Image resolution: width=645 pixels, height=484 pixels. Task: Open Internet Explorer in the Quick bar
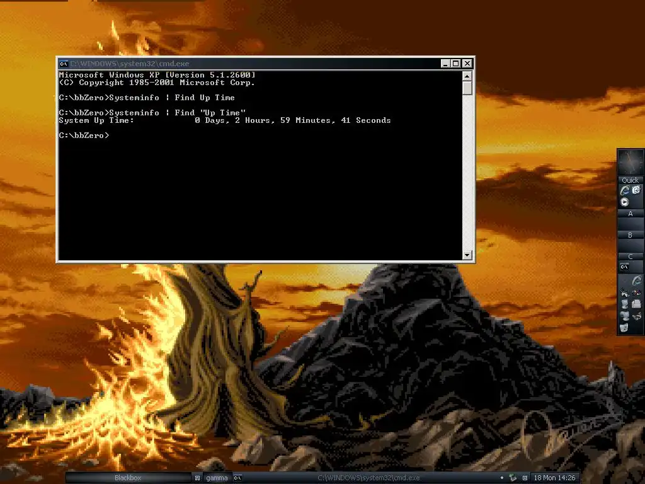pos(625,190)
